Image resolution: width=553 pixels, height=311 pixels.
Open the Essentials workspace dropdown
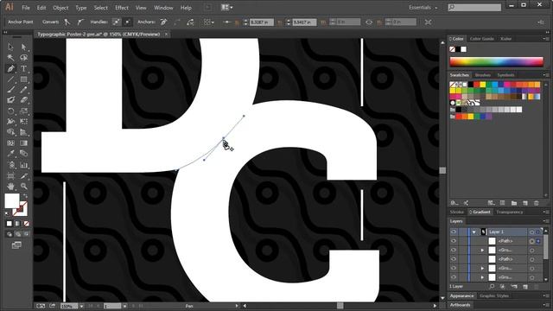(423, 8)
